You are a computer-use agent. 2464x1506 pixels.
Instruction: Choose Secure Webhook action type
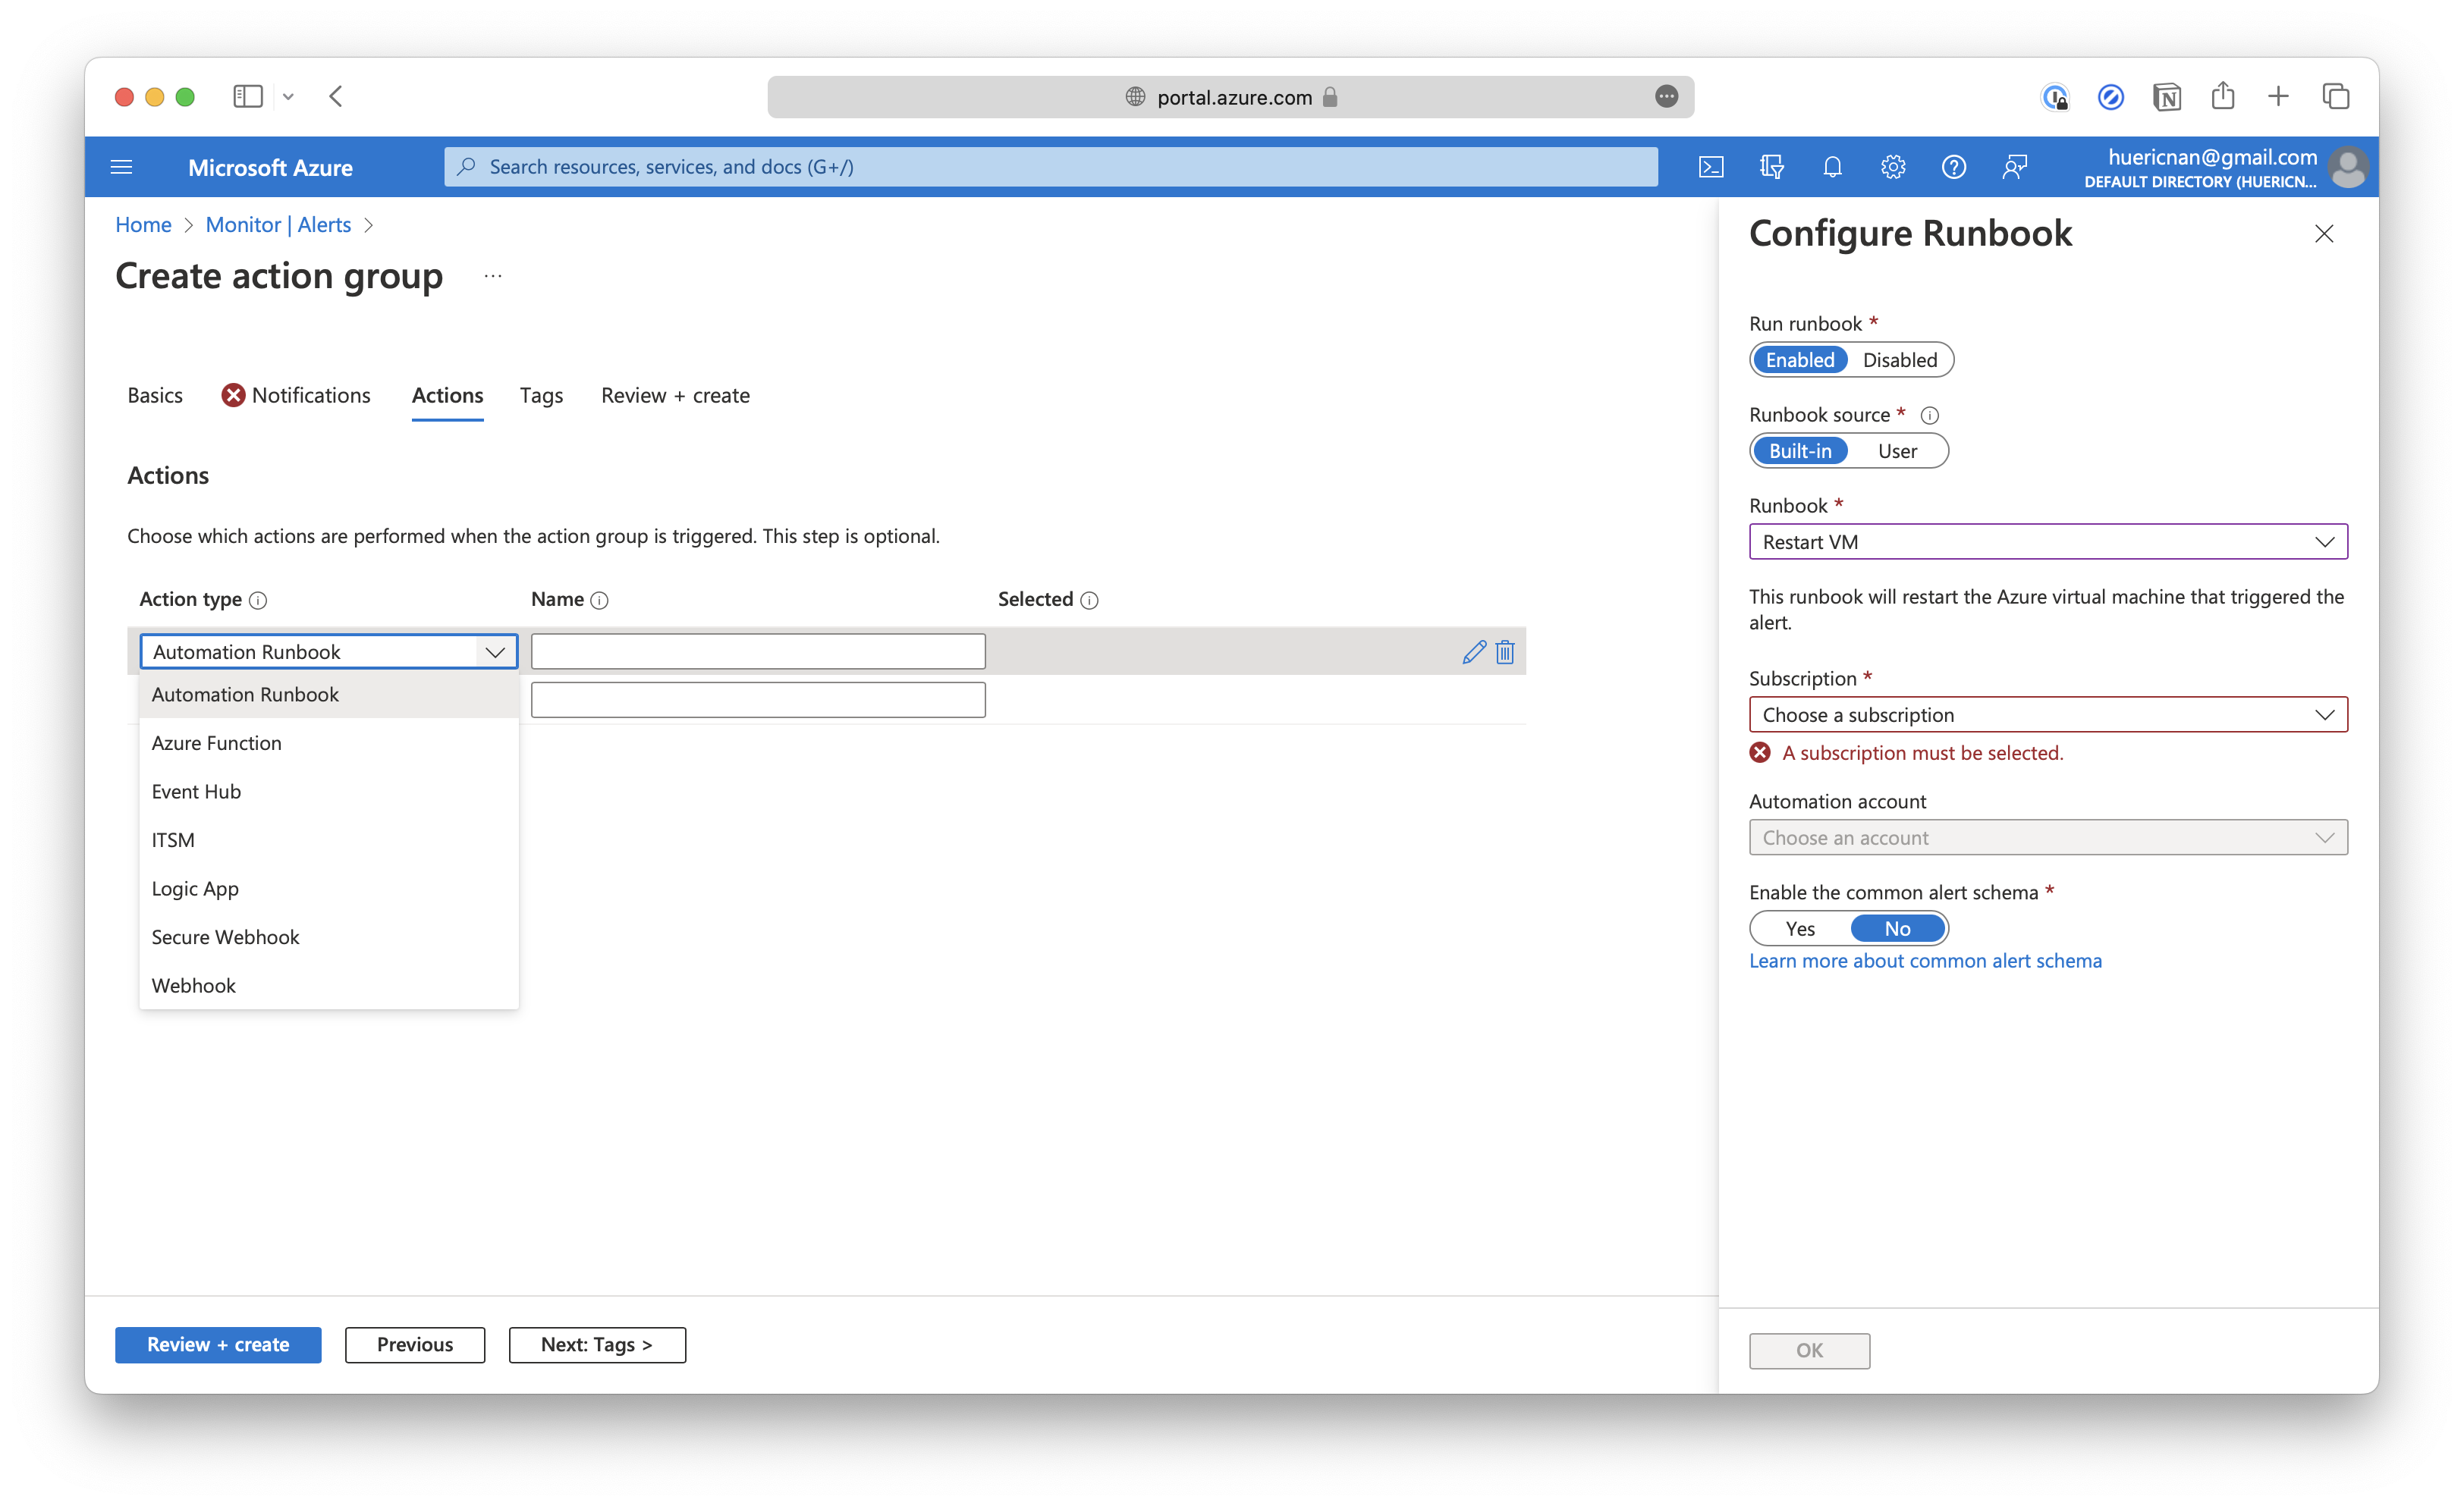coord(328,937)
